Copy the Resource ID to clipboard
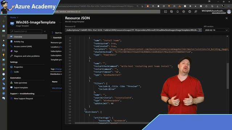 200,30
